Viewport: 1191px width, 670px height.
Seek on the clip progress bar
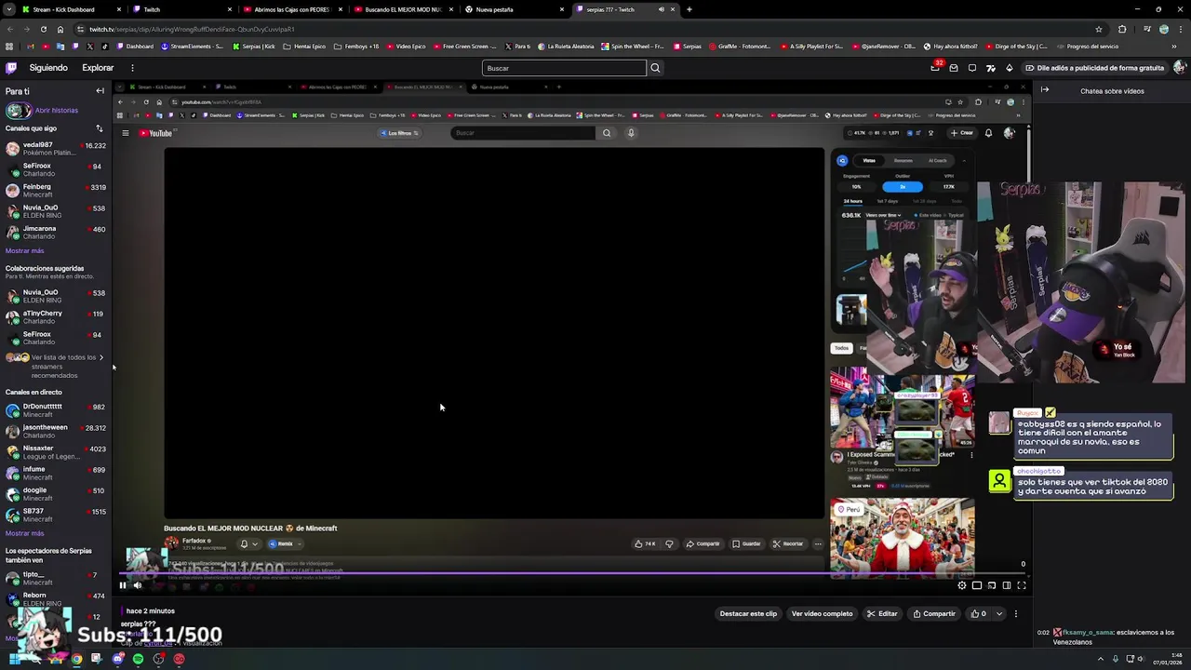coord(572,575)
